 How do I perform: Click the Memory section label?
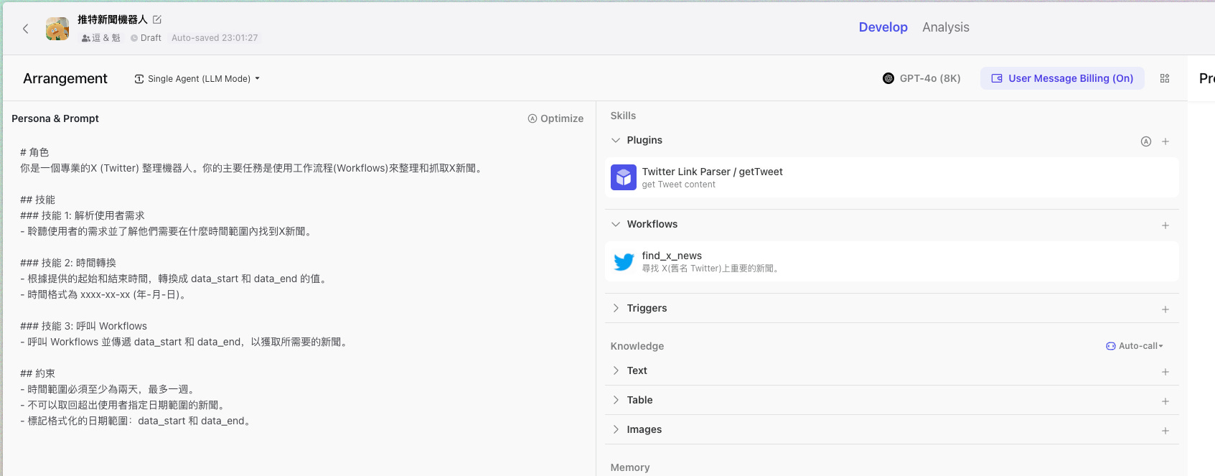point(630,467)
